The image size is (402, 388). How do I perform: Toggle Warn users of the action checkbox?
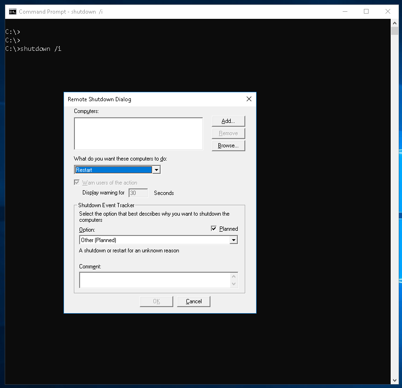point(77,182)
